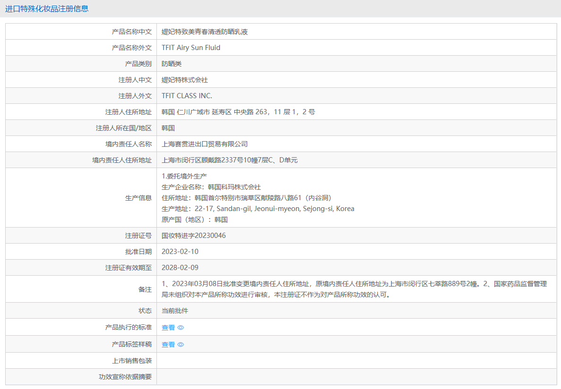Click the 上市销售包装 label
Viewport: 561px width, 389px height.
pyautogui.click(x=132, y=361)
